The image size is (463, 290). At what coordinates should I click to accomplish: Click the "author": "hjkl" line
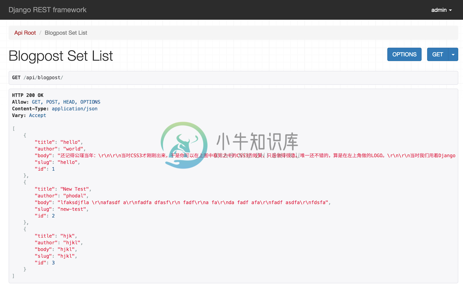[59, 242]
